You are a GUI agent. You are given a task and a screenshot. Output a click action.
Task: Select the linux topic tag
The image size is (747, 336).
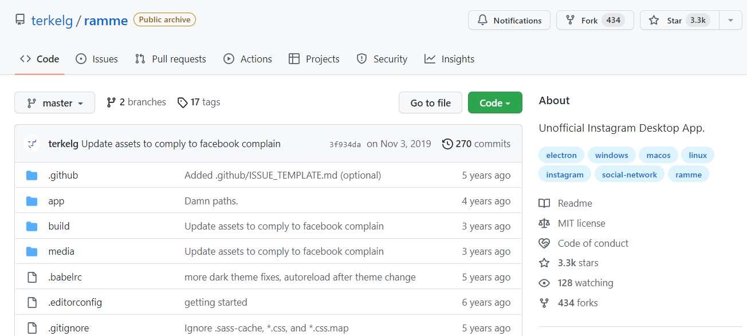tap(698, 155)
